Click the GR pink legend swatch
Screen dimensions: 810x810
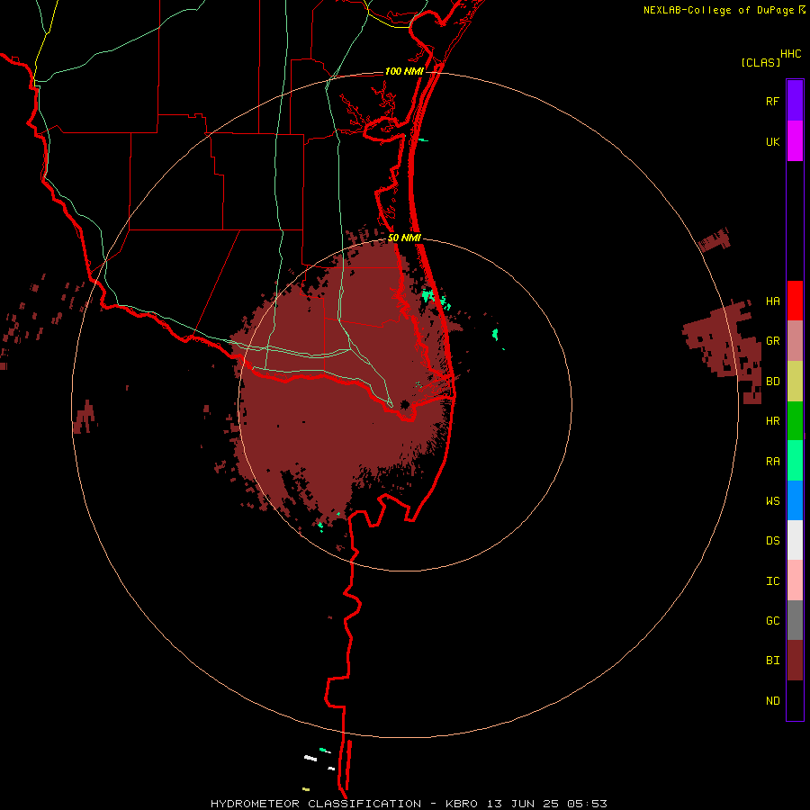[x=795, y=341]
